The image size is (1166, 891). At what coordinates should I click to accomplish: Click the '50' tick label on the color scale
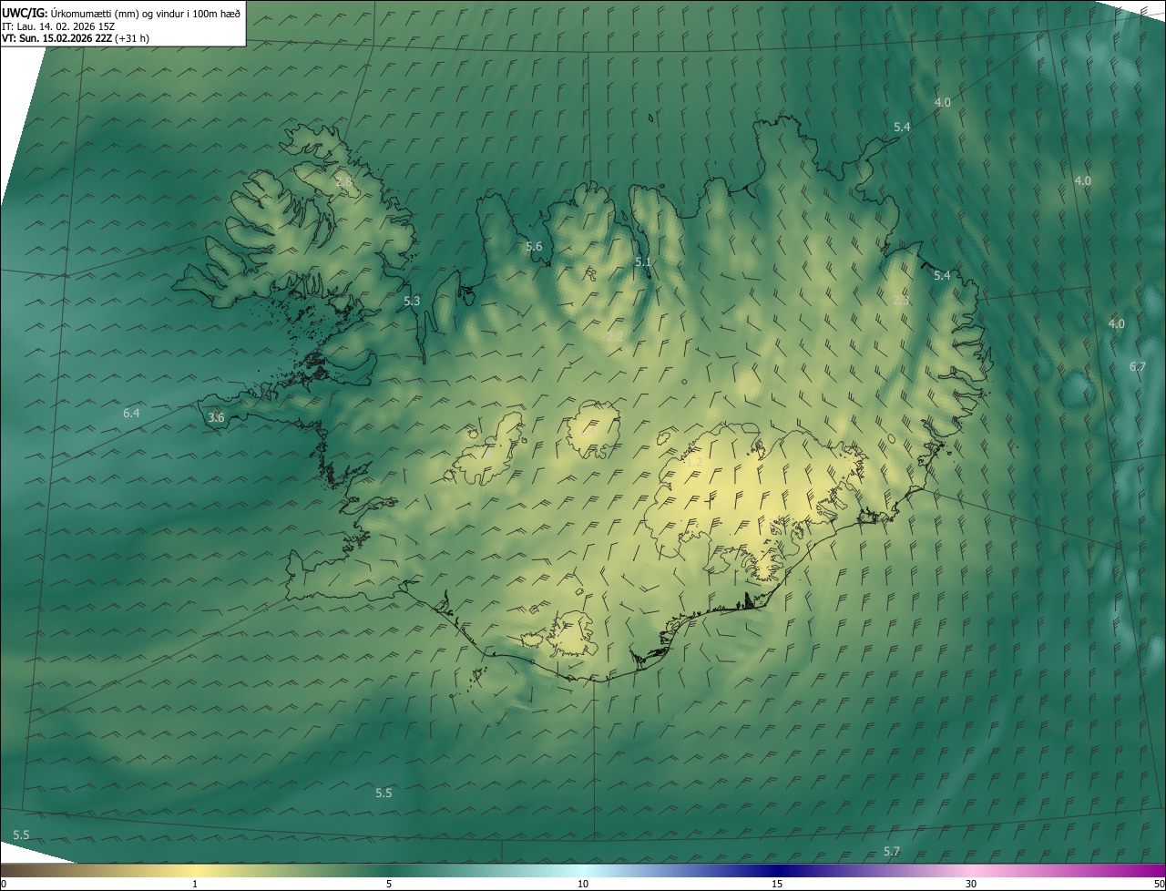1159,884
